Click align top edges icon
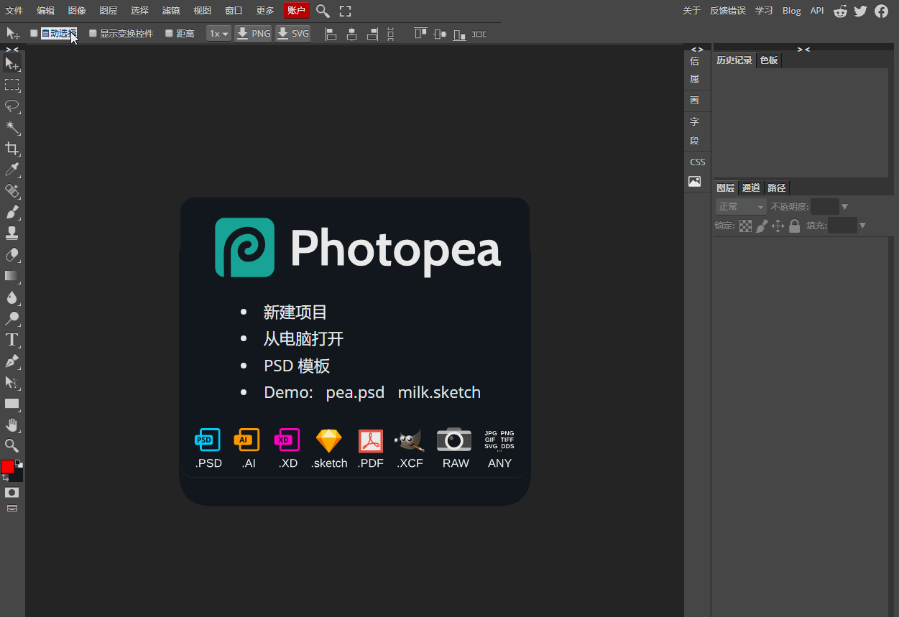Viewport: 899px width, 617px height. click(x=420, y=34)
